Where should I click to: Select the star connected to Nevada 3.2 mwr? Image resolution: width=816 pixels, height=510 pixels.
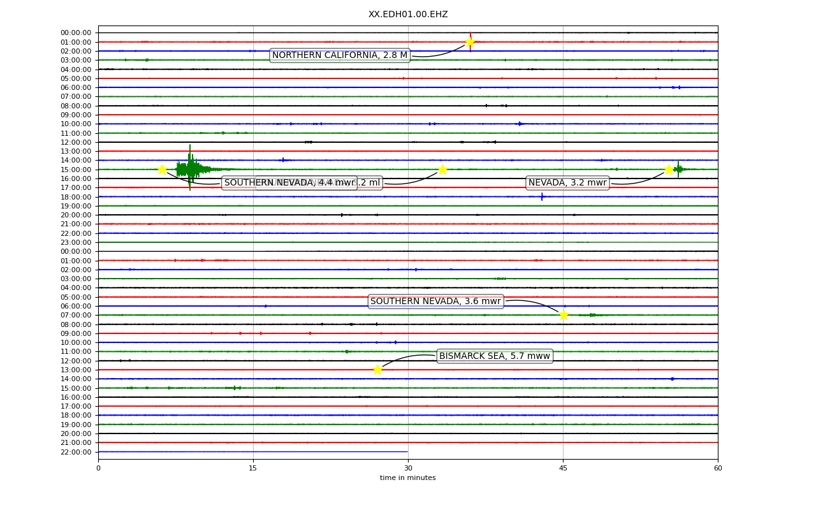point(669,170)
